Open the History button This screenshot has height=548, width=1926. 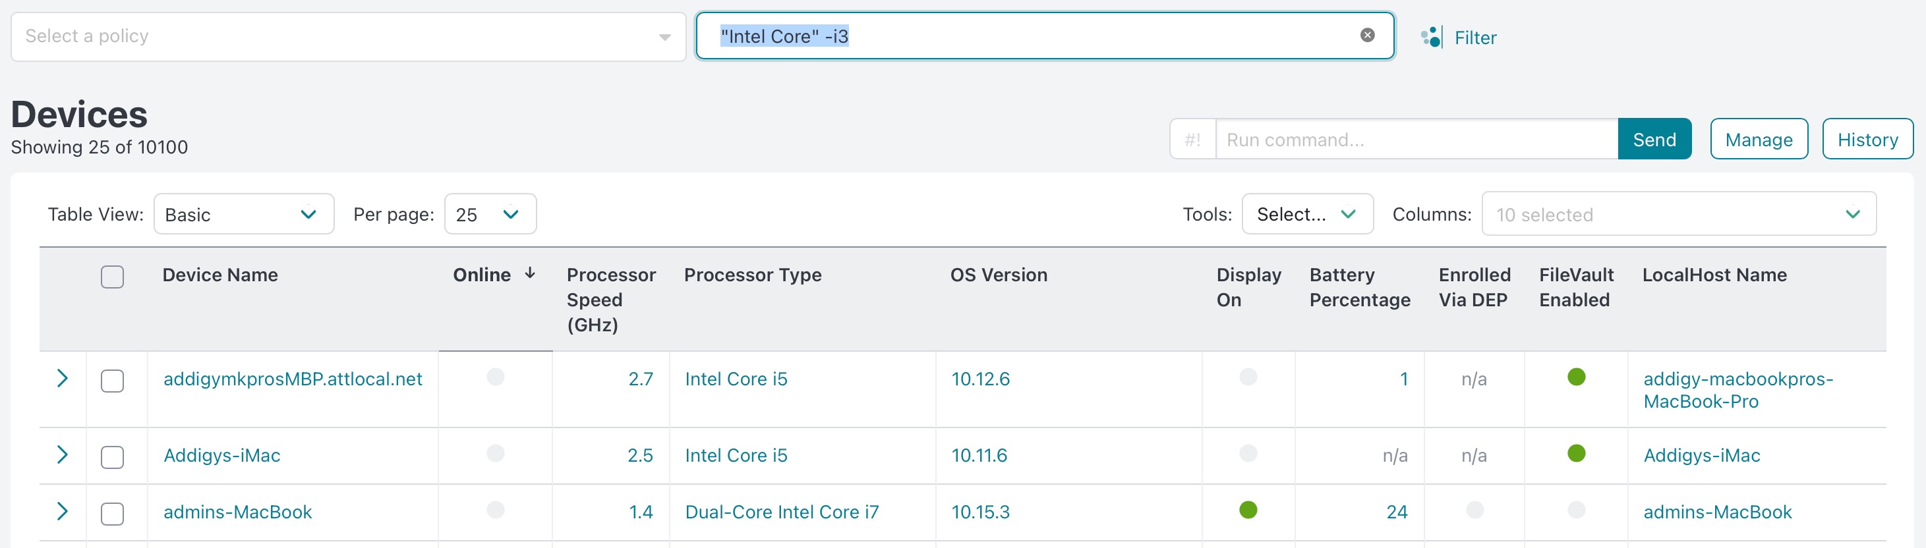(1867, 140)
